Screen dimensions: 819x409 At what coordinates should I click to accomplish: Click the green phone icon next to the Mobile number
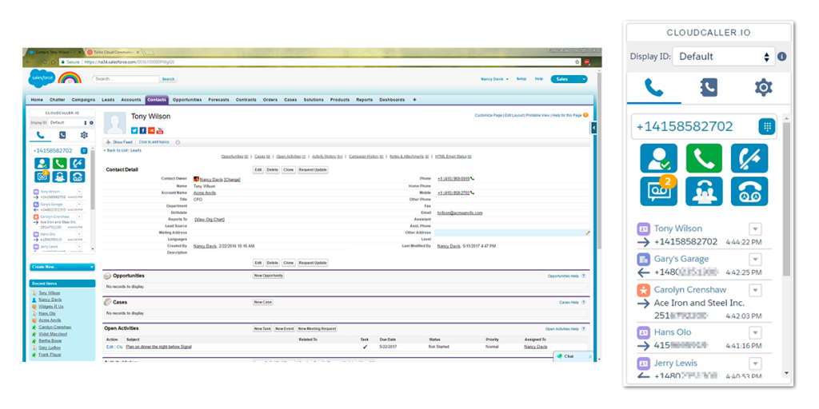tap(473, 193)
